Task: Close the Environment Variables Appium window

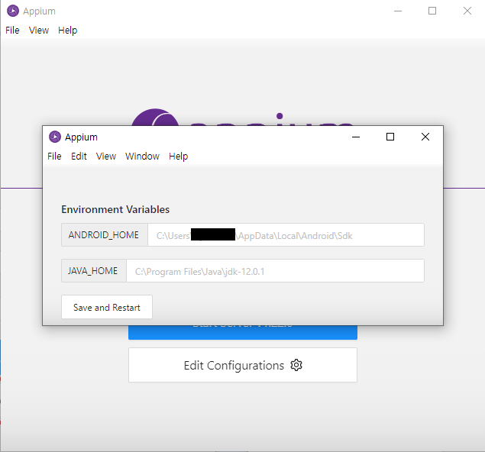Action: (425, 137)
